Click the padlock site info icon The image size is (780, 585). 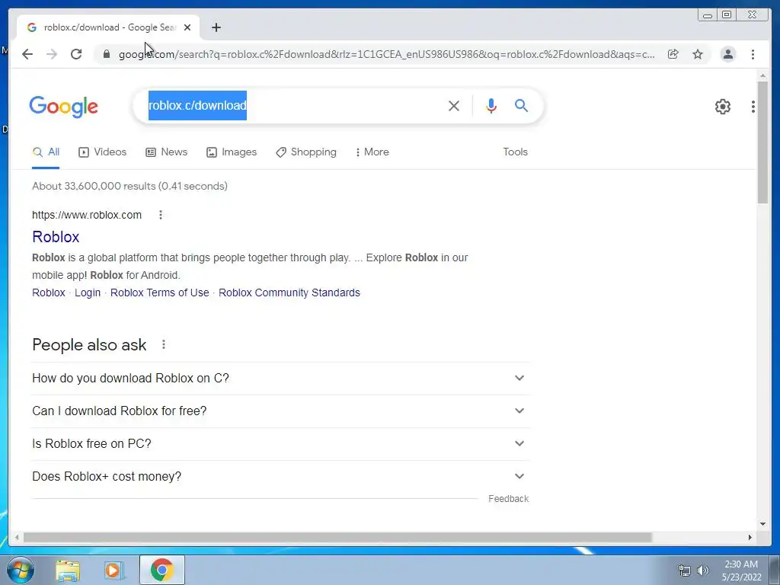pyautogui.click(x=107, y=54)
